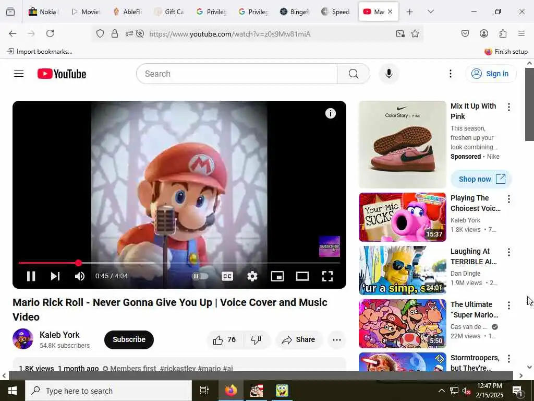This screenshot has height=401, width=534.
Task: Open the video info card icon
Action: [x=330, y=113]
